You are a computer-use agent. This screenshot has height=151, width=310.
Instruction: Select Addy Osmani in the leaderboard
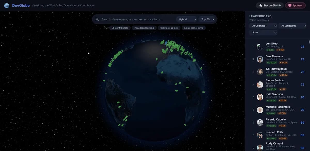tap(277, 146)
